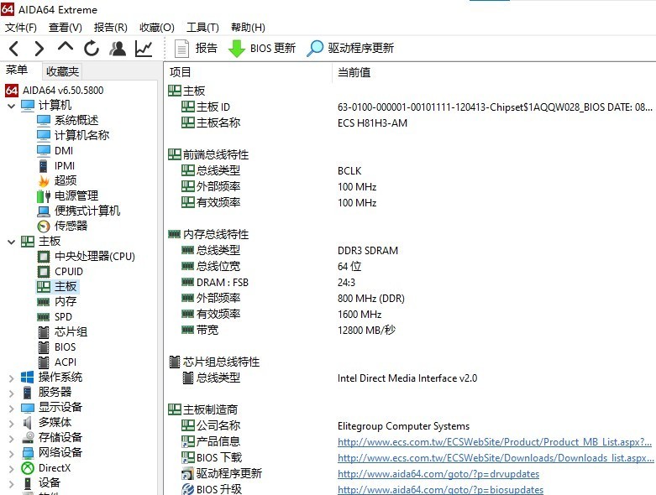This screenshot has height=495, width=656.
Task: Click the 报告 report icon
Action: [181, 49]
